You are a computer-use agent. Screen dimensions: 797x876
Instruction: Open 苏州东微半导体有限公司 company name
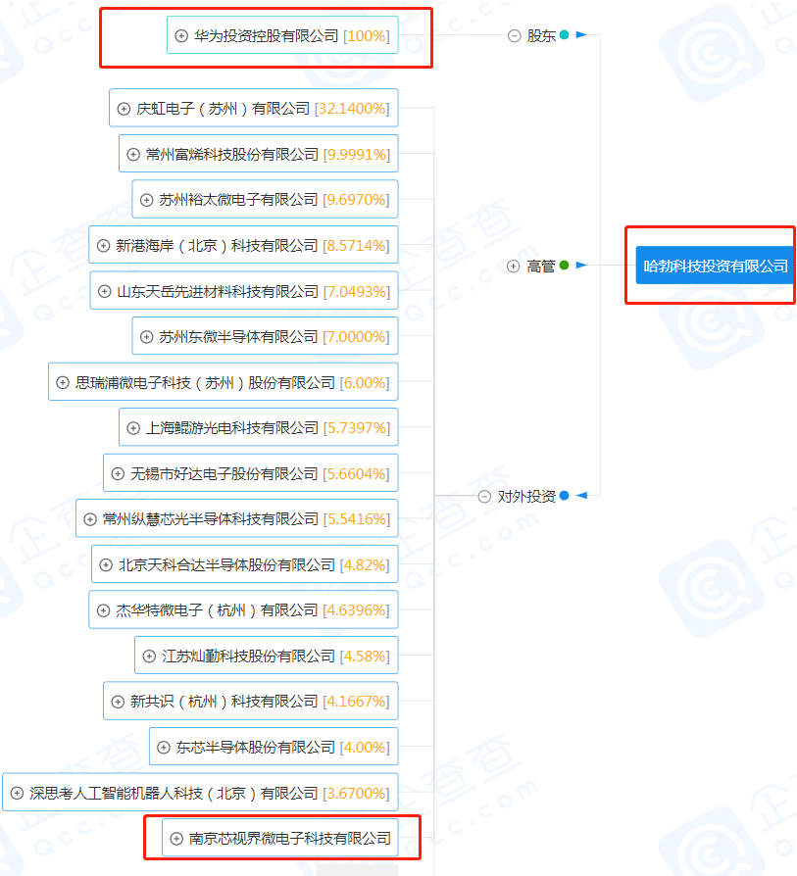(238, 337)
